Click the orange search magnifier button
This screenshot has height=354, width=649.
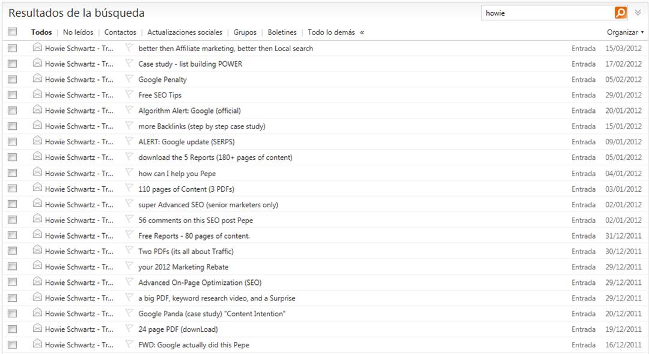coord(620,13)
